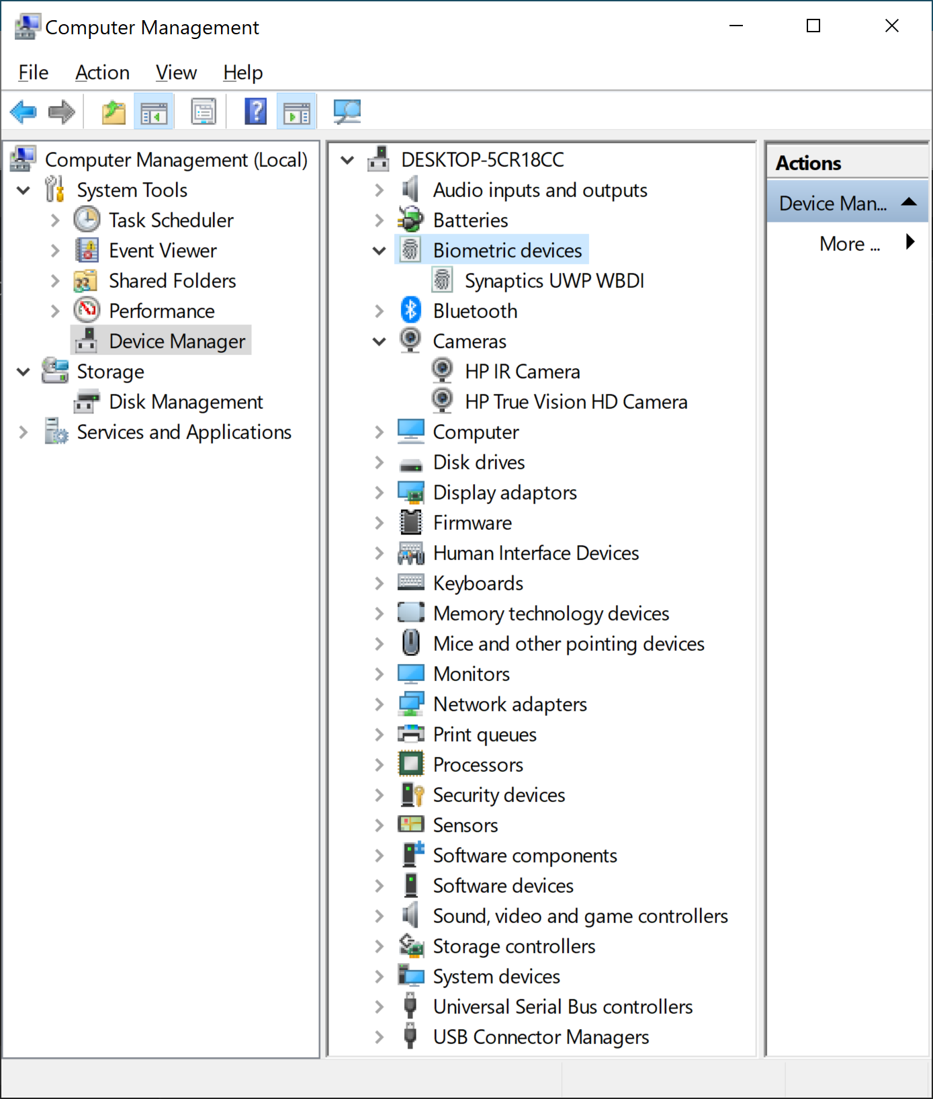Toggle the Show/Hide Console Tree button
The image size is (933, 1099).
pyautogui.click(x=154, y=112)
